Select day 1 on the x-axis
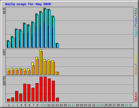The width and height of the screenshot is (139, 108). [9, 105]
